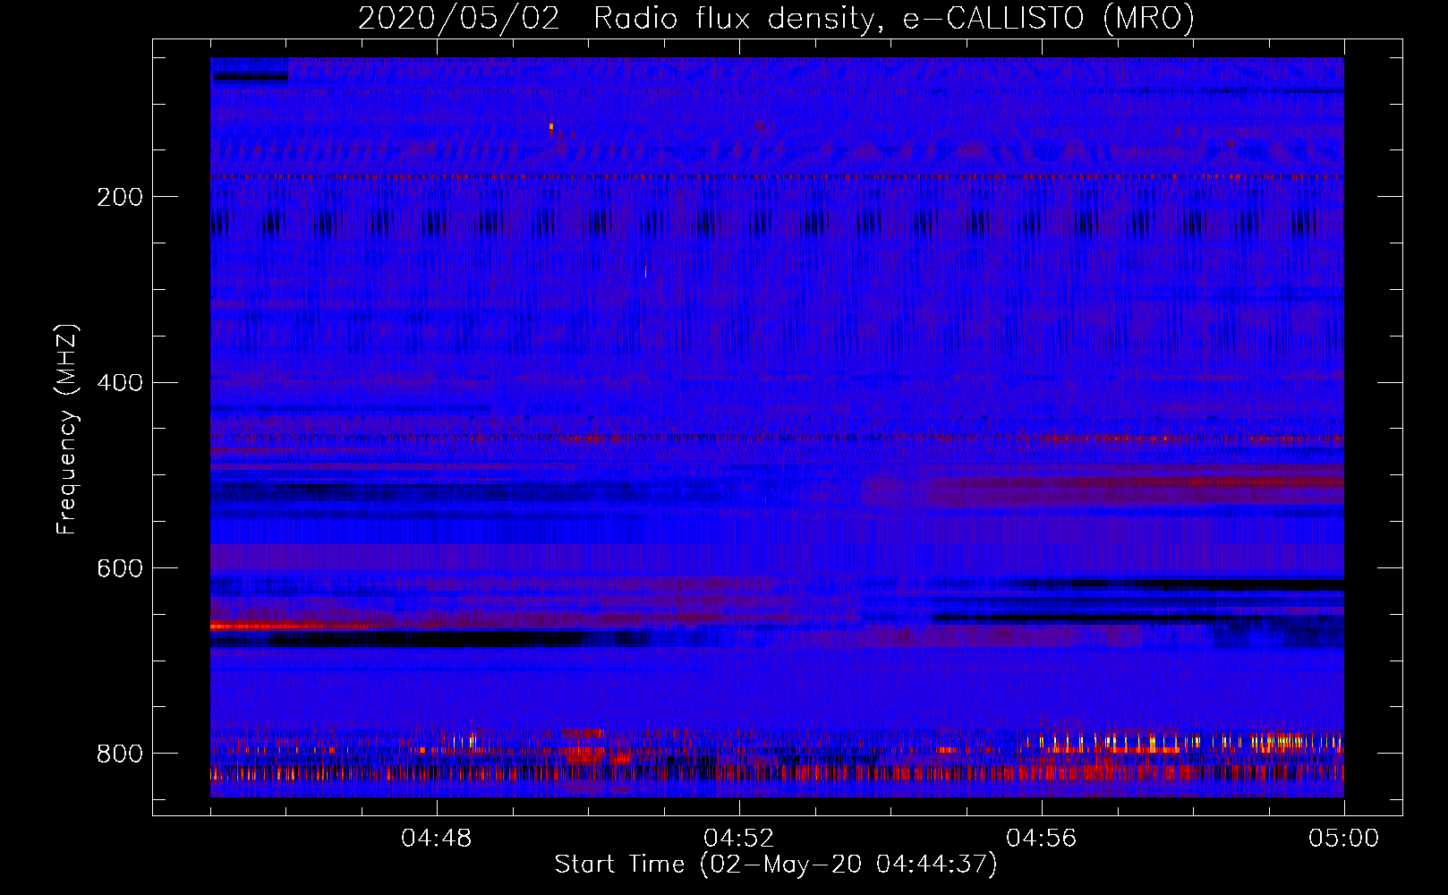Viewport: 1448px width, 895px height.
Task: Select the 200 frequency tick label
Action: 120,197
